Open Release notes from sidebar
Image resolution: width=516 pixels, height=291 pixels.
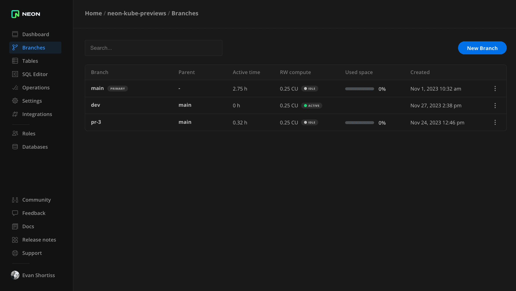(39, 240)
